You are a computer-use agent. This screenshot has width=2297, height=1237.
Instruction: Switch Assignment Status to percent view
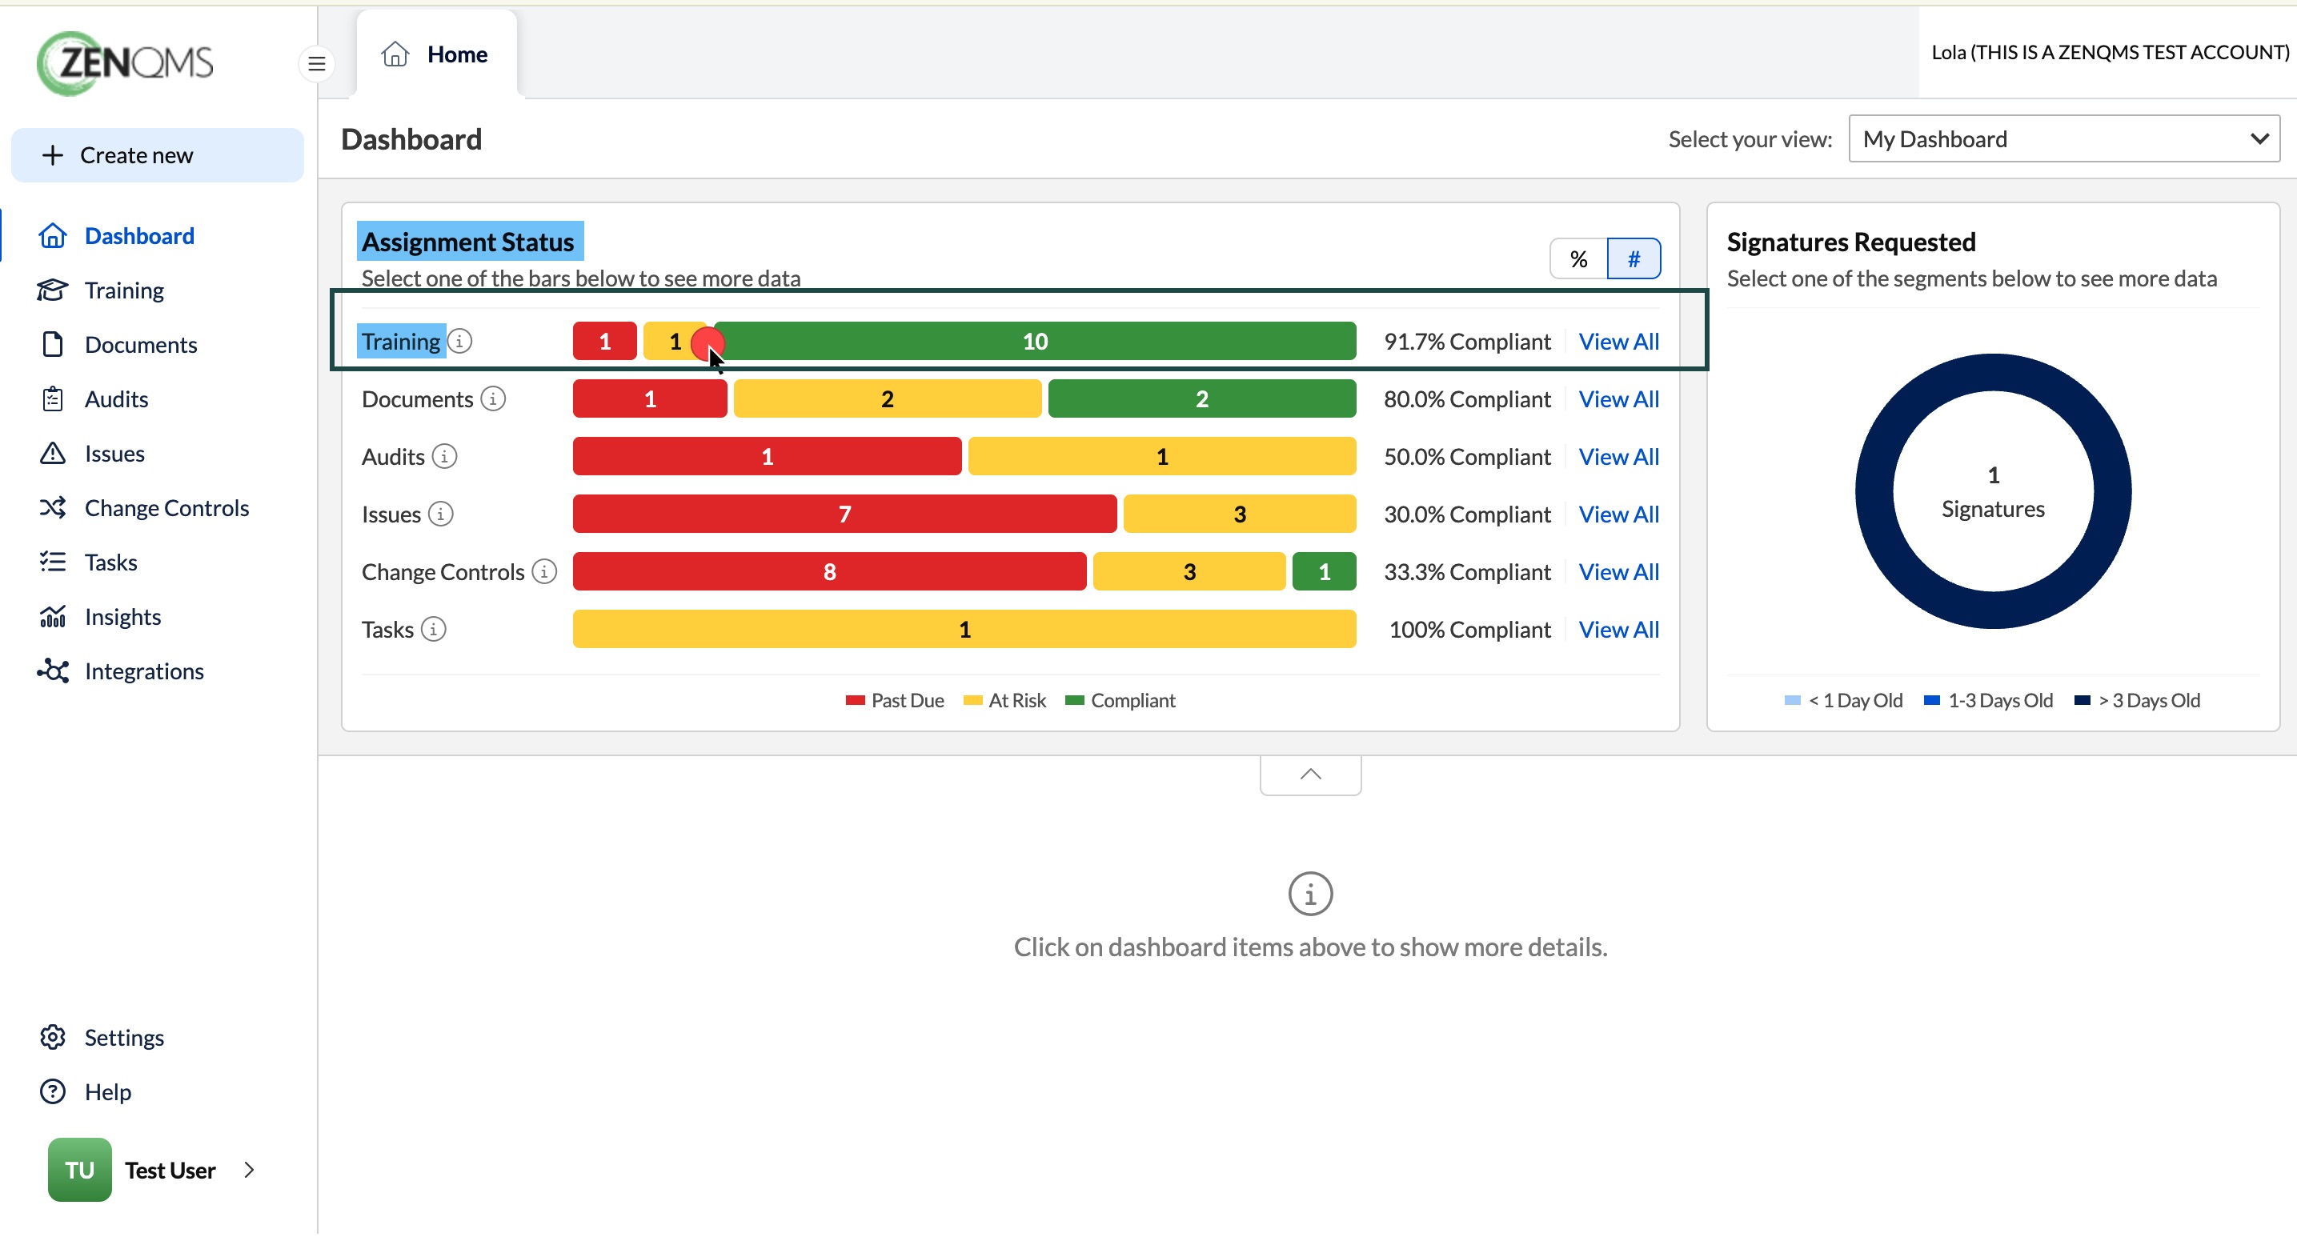click(1578, 258)
